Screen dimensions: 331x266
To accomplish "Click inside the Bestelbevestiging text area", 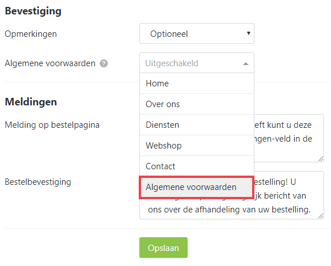I will [231, 209].
